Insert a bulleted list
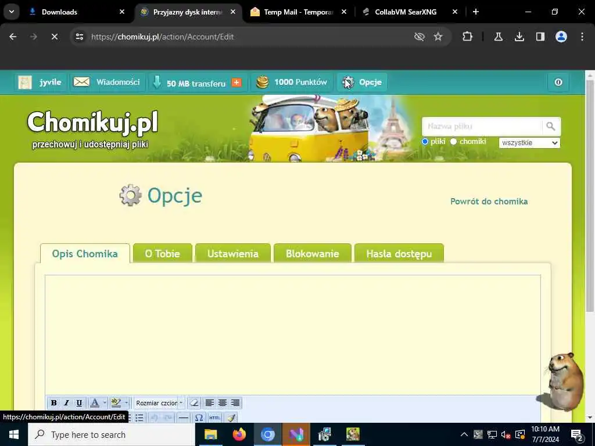This screenshot has height=446, width=595. pyautogui.click(x=139, y=418)
